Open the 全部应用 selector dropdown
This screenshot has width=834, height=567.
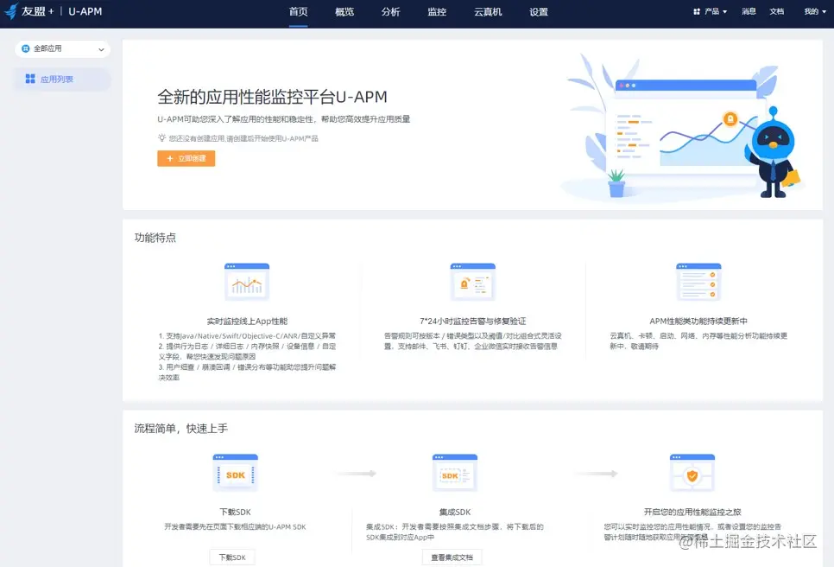pos(63,49)
